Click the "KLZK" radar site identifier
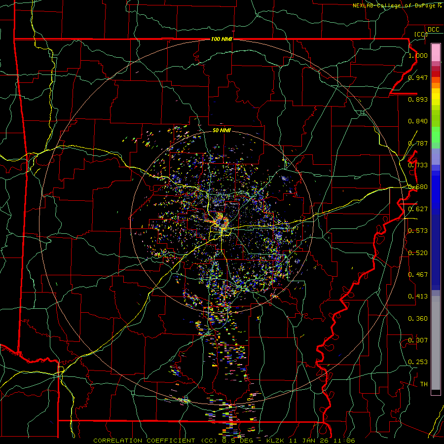The width and height of the screenshot is (444, 444). click(275, 441)
